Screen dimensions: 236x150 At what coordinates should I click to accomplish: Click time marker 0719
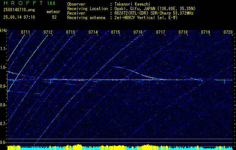tap(206, 32)
